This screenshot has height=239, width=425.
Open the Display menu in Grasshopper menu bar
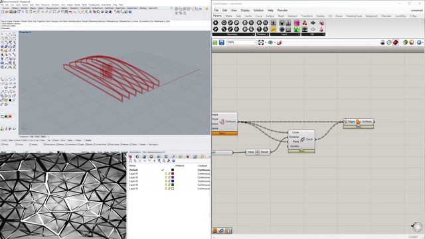(x=245, y=11)
